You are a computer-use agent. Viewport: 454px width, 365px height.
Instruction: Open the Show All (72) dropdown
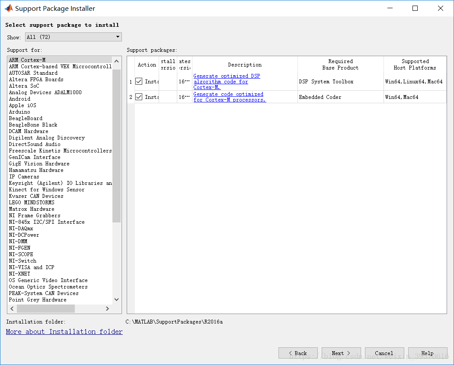coord(73,37)
